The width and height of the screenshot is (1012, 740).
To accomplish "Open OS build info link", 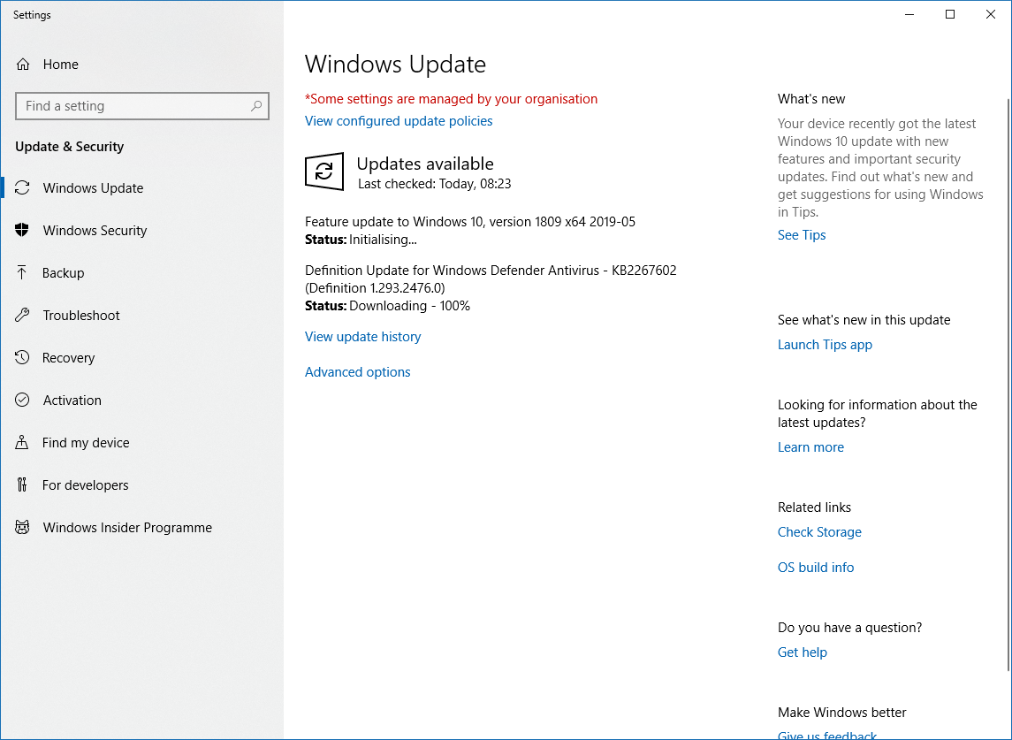I will [x=816, y=567].
